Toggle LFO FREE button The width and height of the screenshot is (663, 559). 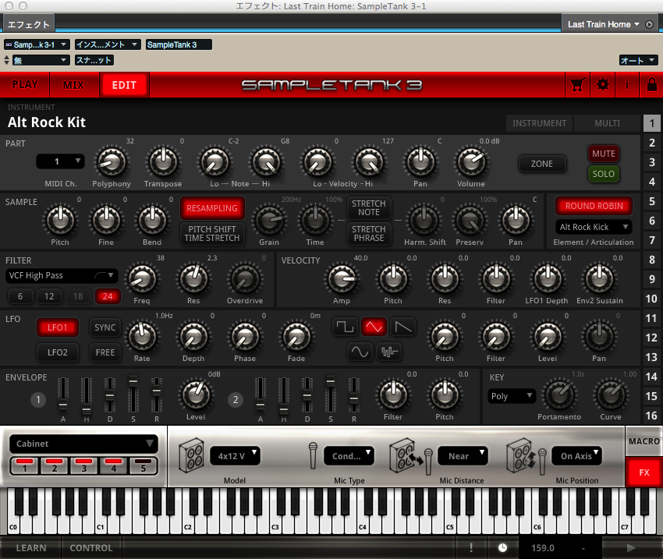tap(105, 352)
